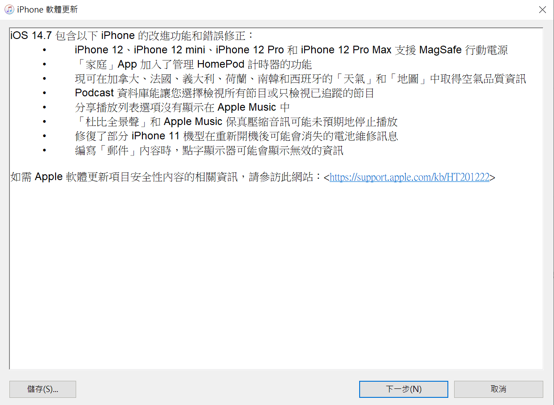Click the iPhone 軟體更新 title text

click(47, 9)
